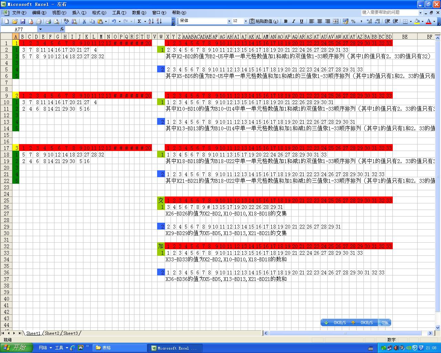The width and height of the screenshot is (441, 353).
Task: Click the horizontal scrollbar thumb
Action: 345,333
